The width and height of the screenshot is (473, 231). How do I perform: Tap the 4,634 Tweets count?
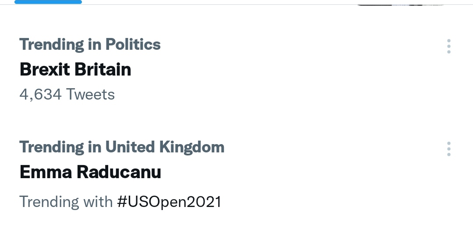(67, 94)
